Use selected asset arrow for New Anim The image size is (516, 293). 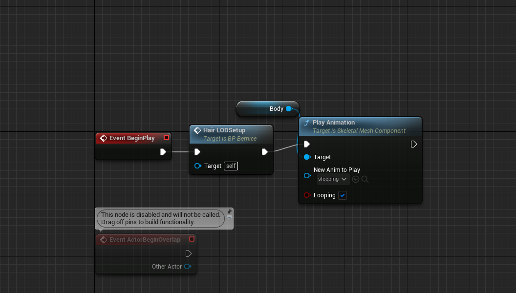point(355,179)
